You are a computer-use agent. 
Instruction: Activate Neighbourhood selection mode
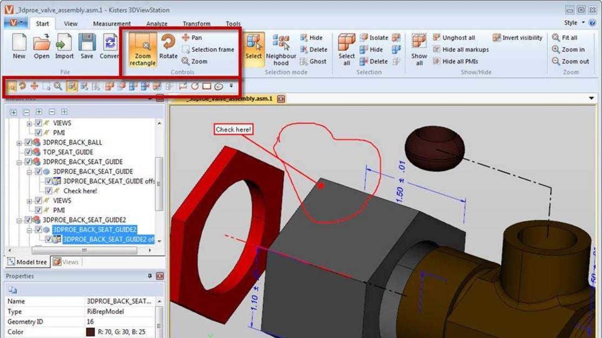281,50
